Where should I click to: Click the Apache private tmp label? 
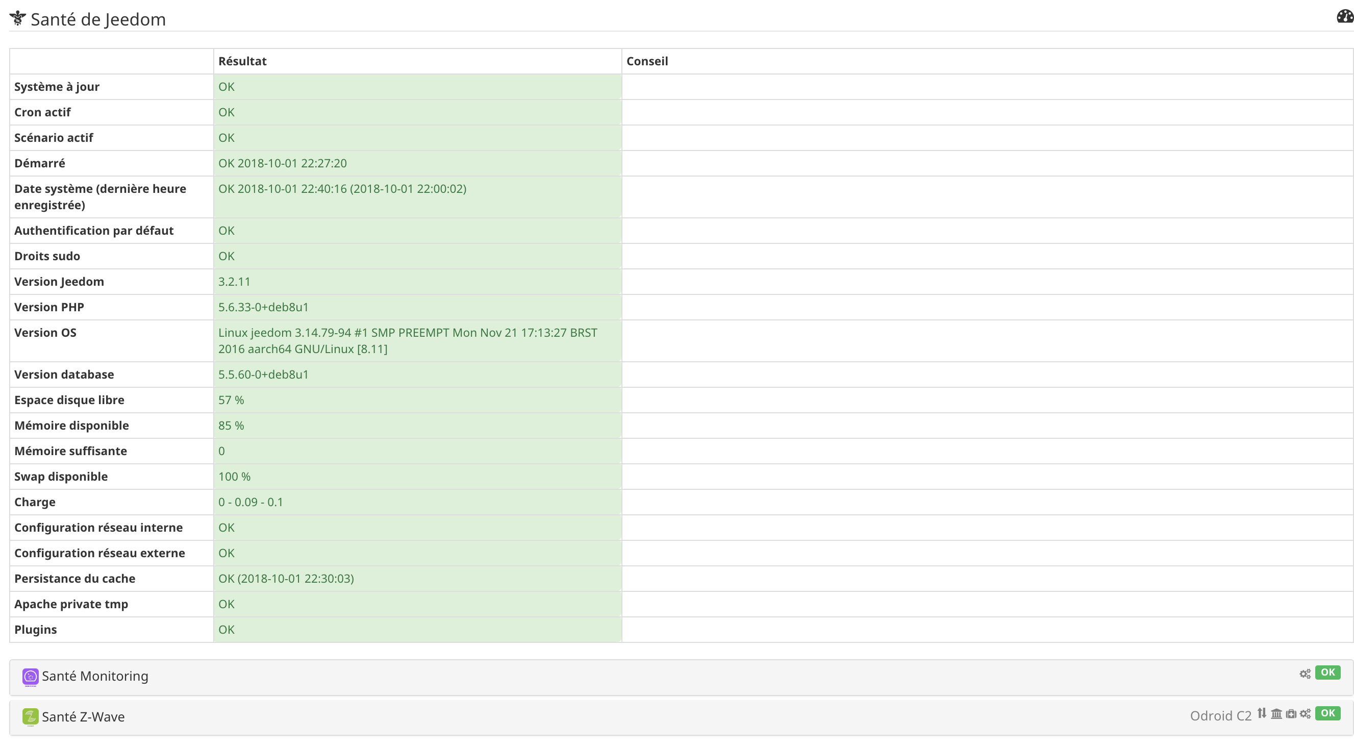click(71, 604)
